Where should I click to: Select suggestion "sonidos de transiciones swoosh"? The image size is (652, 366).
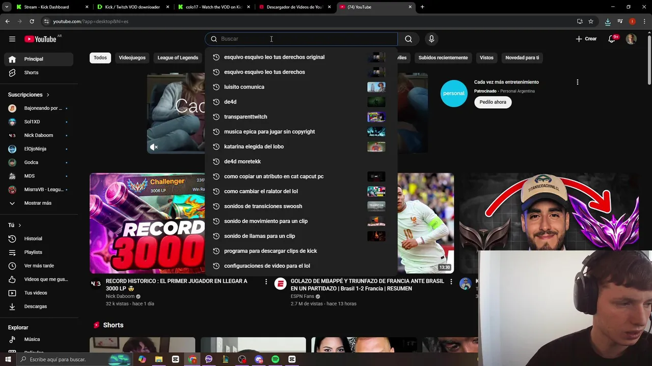coord(301,206)
